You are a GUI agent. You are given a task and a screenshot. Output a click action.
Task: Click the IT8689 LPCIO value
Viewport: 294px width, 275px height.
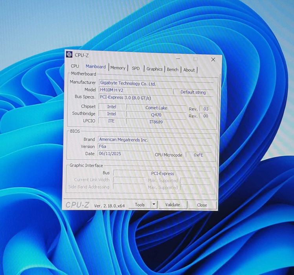(x=156, y=122)
